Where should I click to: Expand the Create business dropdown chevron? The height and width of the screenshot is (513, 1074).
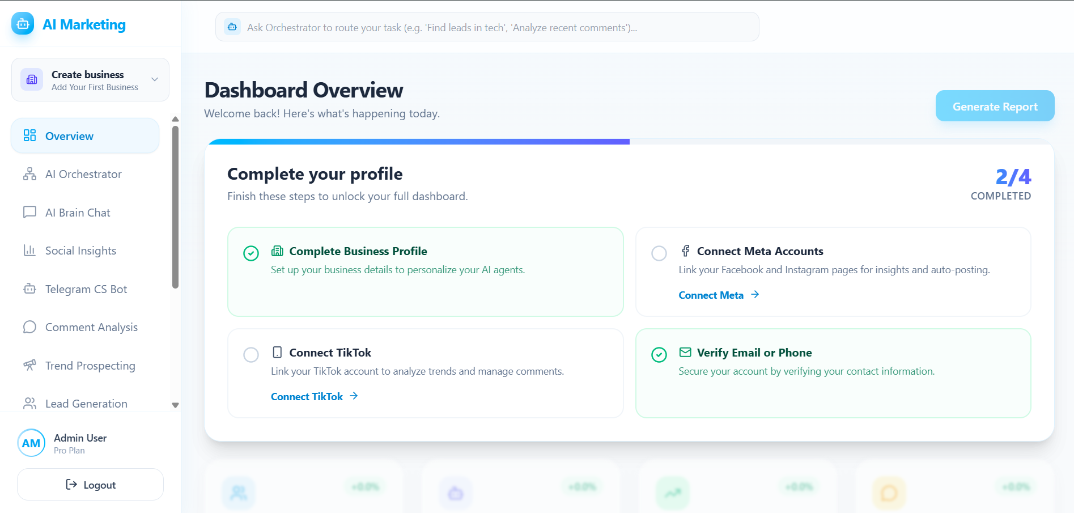pyautogui.click(x=155, y=79)
